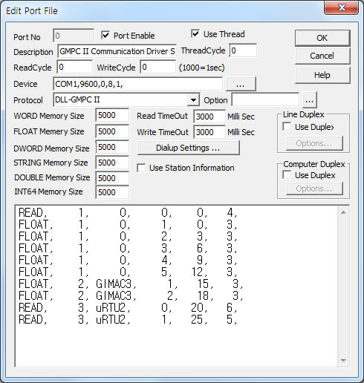Click the DWORD Memory Size field
The width and height of the screenshot is (364, 383).
click(x=112, y=147)
